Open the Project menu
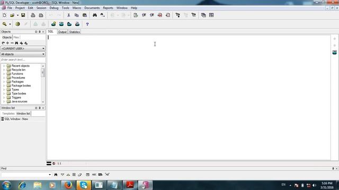Image resolution: width=339 pixels, height=190 pixels. (20, 8)
